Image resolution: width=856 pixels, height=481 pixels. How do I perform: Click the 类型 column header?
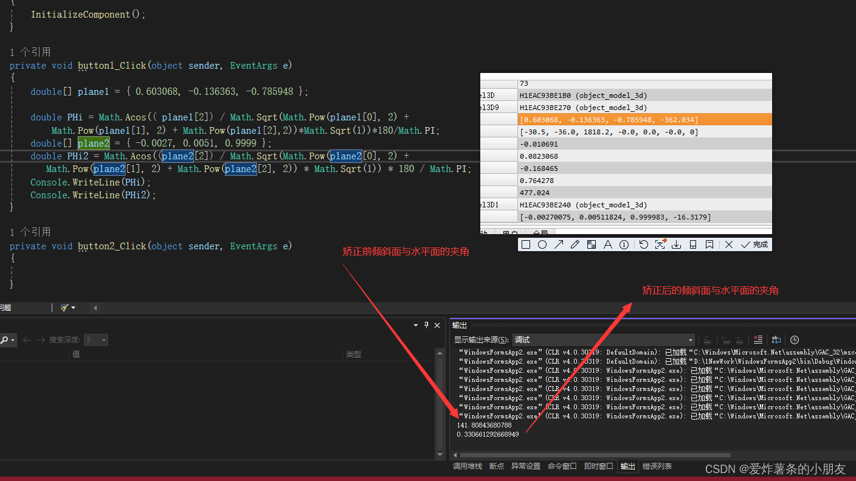pyautogui.click(x=353, y=354)
